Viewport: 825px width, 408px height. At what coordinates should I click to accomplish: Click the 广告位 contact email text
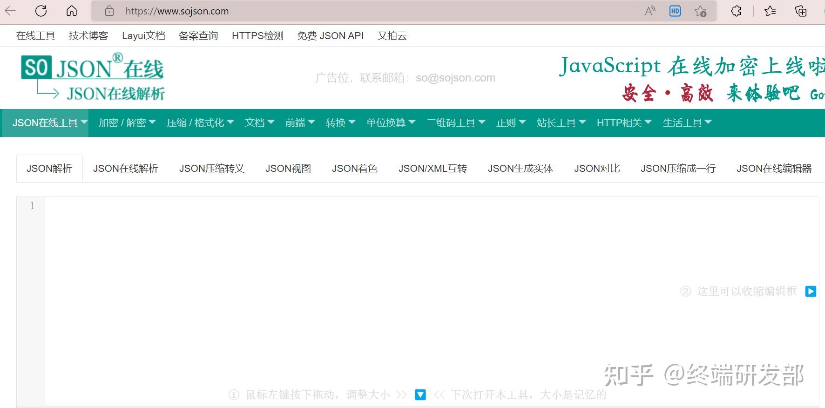(405, 78)
